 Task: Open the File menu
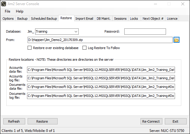8,11
